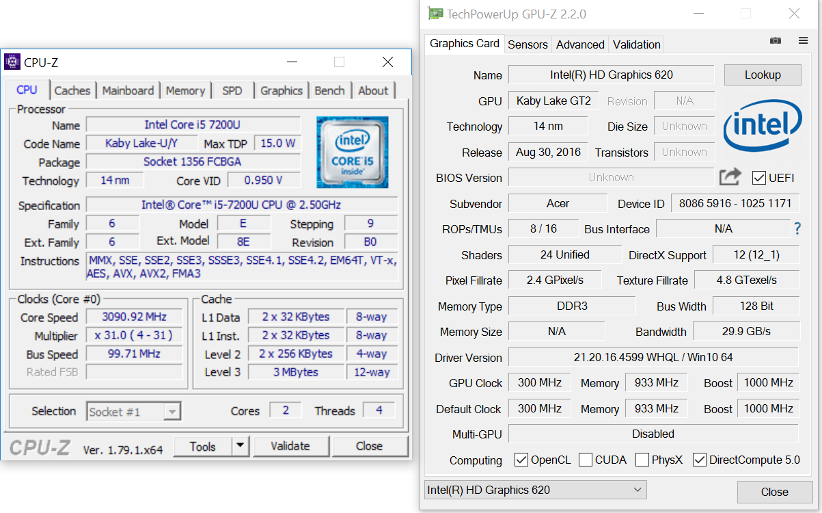
Task: Click the Threads count field in CPU-Z
Action: tap(379, 410)
